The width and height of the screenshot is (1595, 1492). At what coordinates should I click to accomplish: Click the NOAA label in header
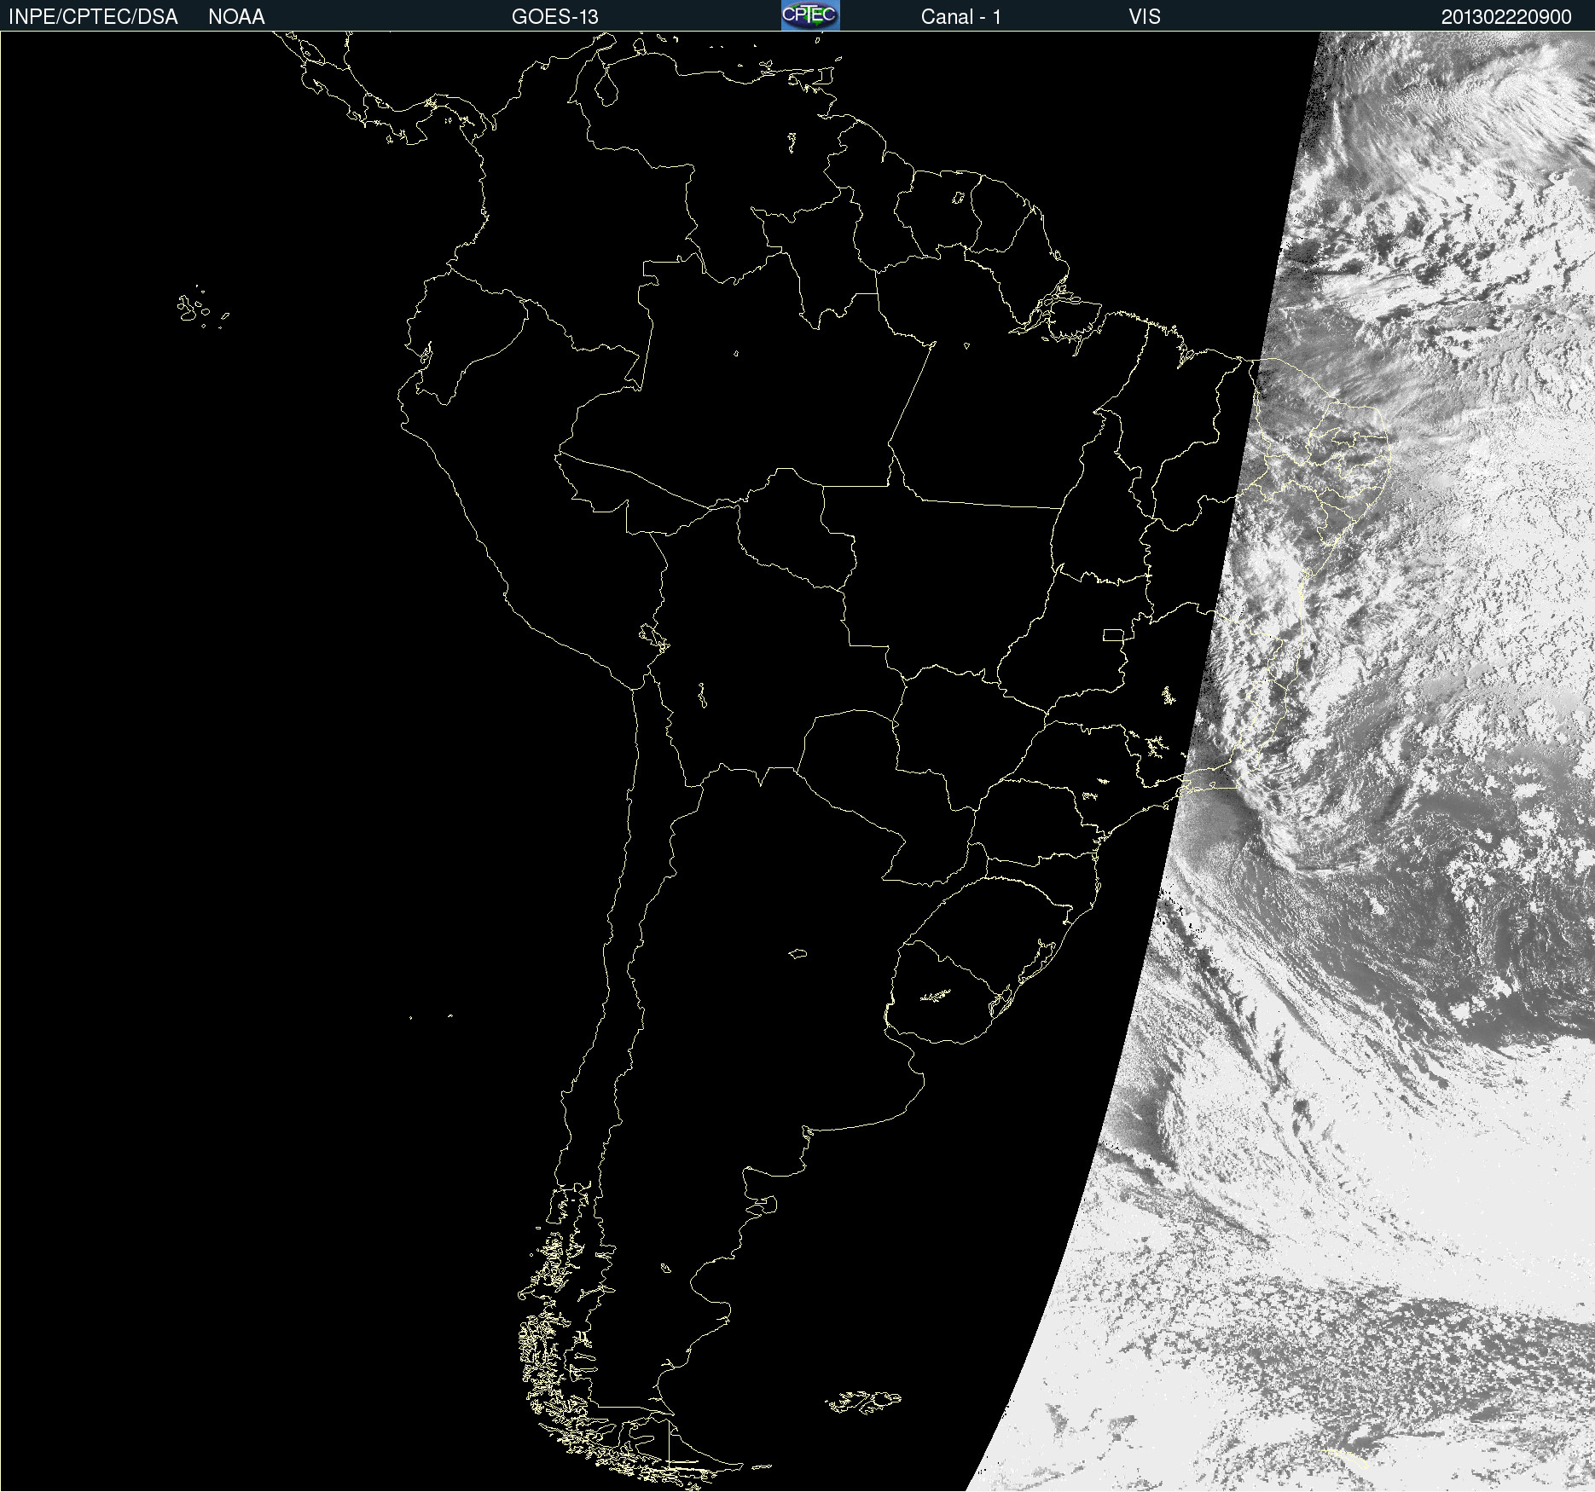pyautogui.click(x=236, y=17)
